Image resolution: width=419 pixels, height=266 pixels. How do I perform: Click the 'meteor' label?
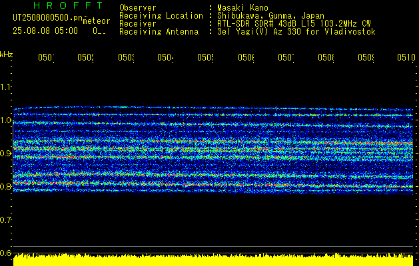(97, 21)
